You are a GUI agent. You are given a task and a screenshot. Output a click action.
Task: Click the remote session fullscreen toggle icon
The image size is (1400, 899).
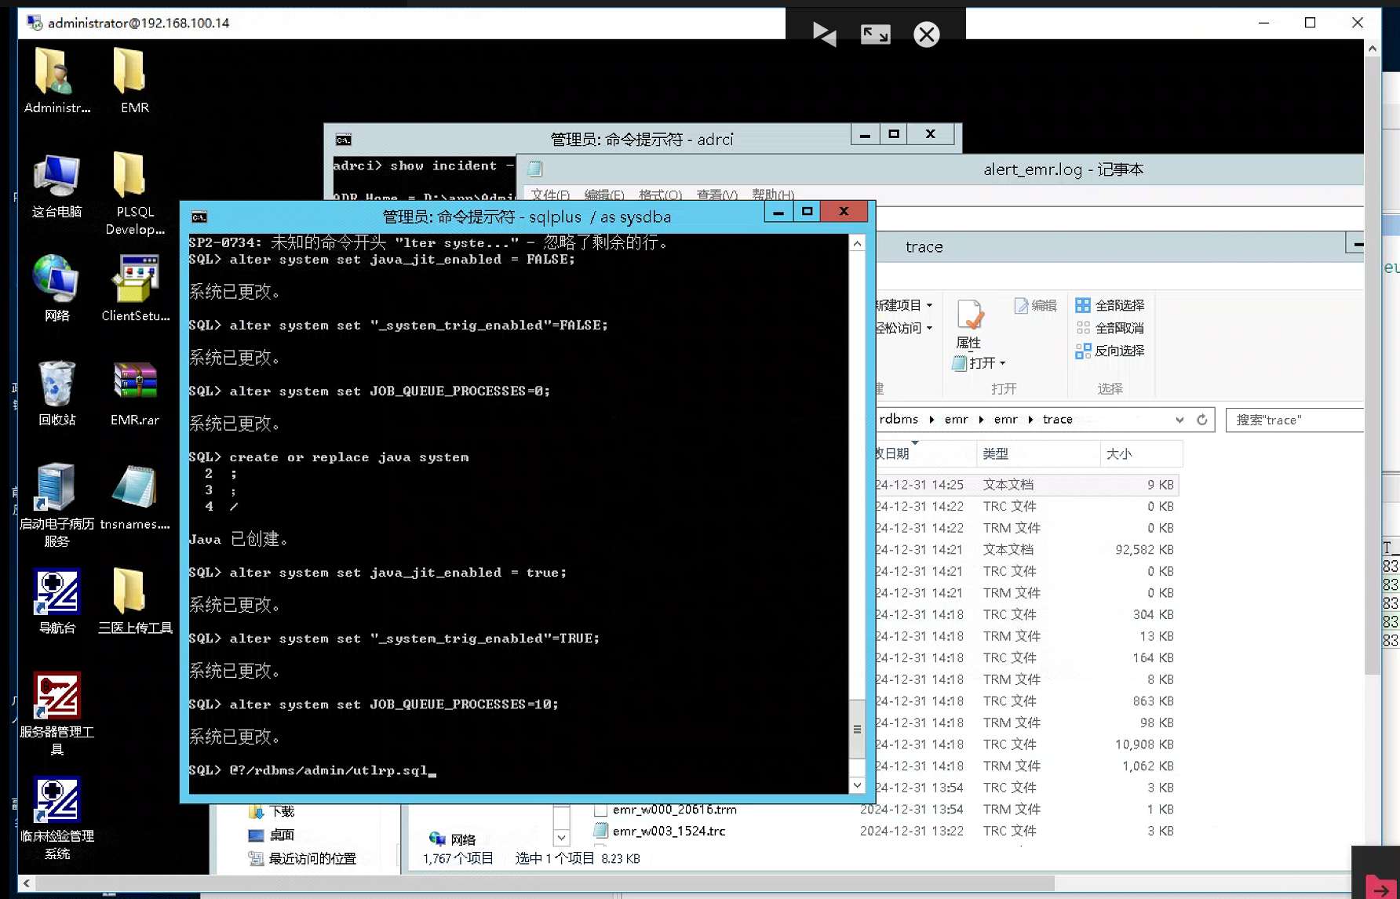coord(875,34)
